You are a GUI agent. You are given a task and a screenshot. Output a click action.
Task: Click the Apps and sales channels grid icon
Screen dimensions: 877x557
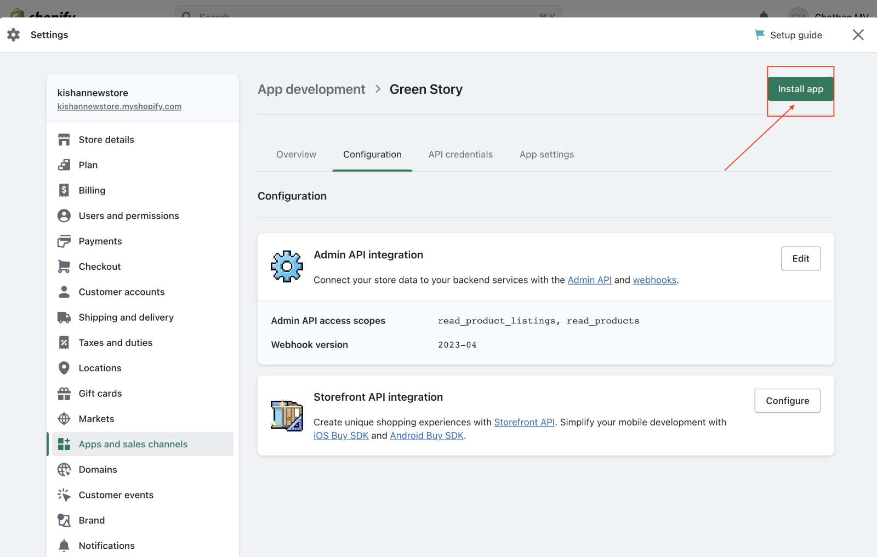64,444
